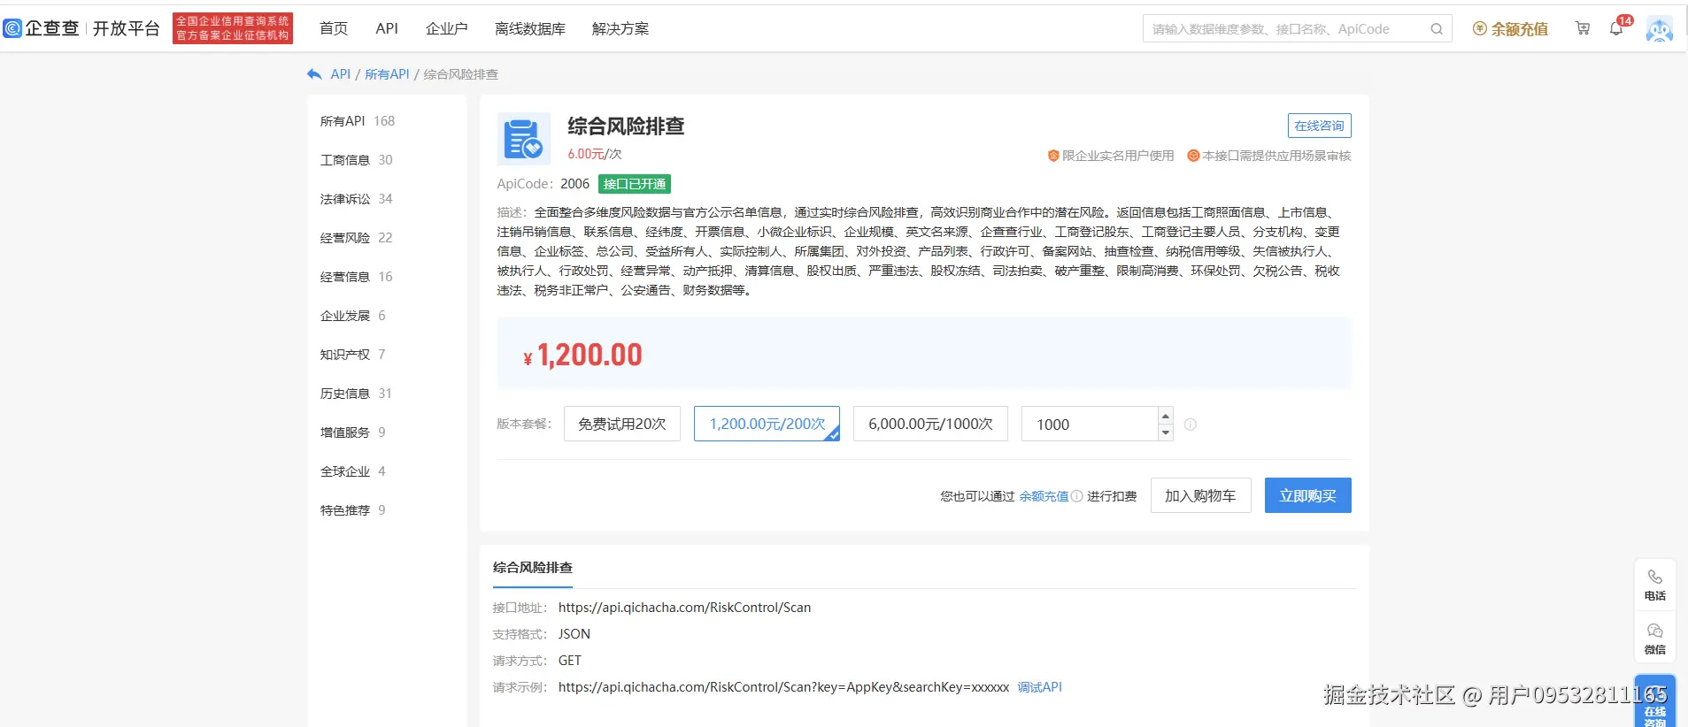Viewport: 1688px width, 727px height.
Task: Click the 请求示例 URL text
Action: pyautogui.click(x=783, y=687)
